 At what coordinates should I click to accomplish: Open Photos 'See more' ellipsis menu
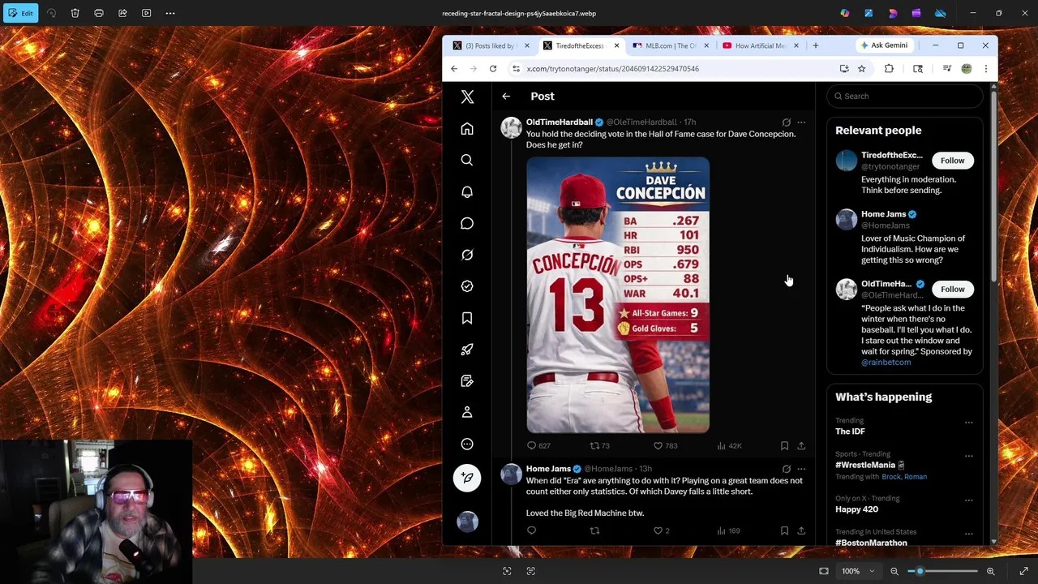pos(170,13)
